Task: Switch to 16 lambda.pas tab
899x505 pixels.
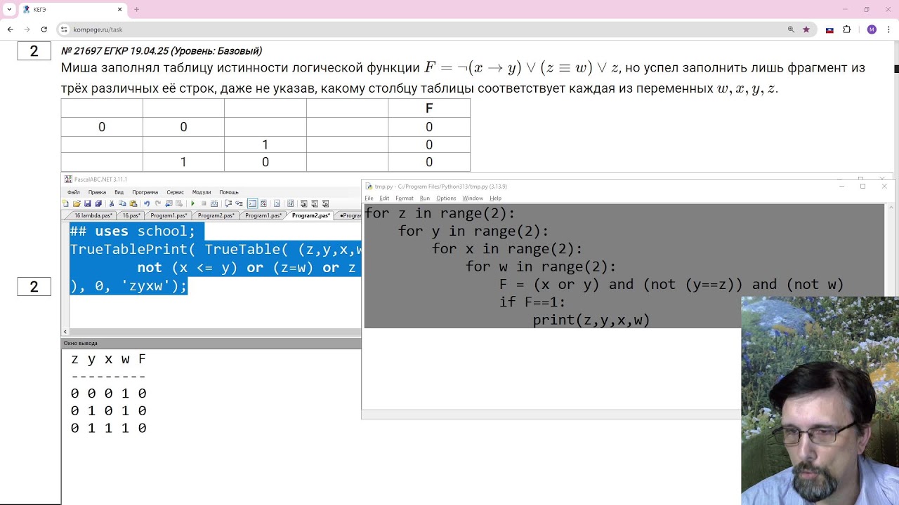Action: [93, 215]
